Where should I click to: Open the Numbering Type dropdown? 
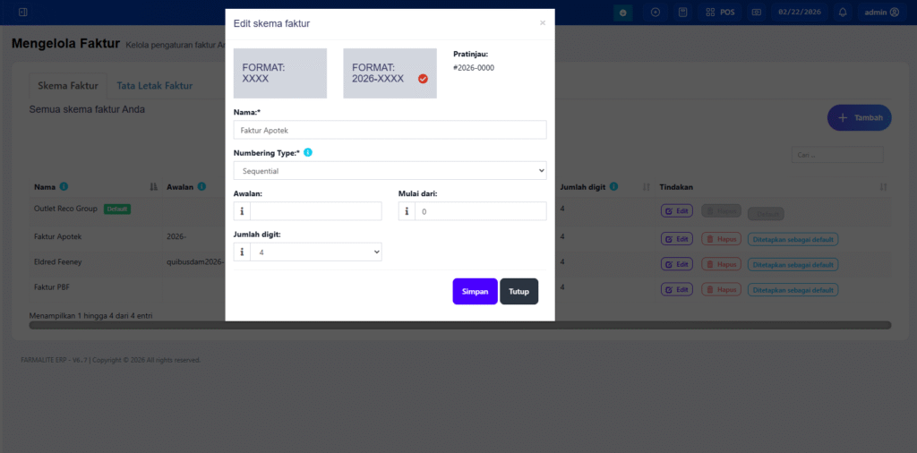(x=390, y=170)
